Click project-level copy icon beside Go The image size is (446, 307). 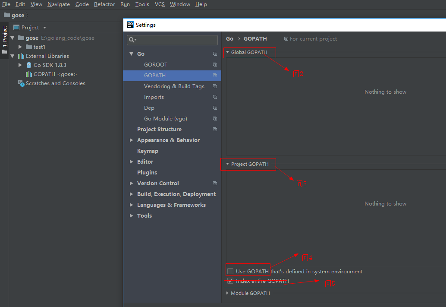[x=215, y=54]
